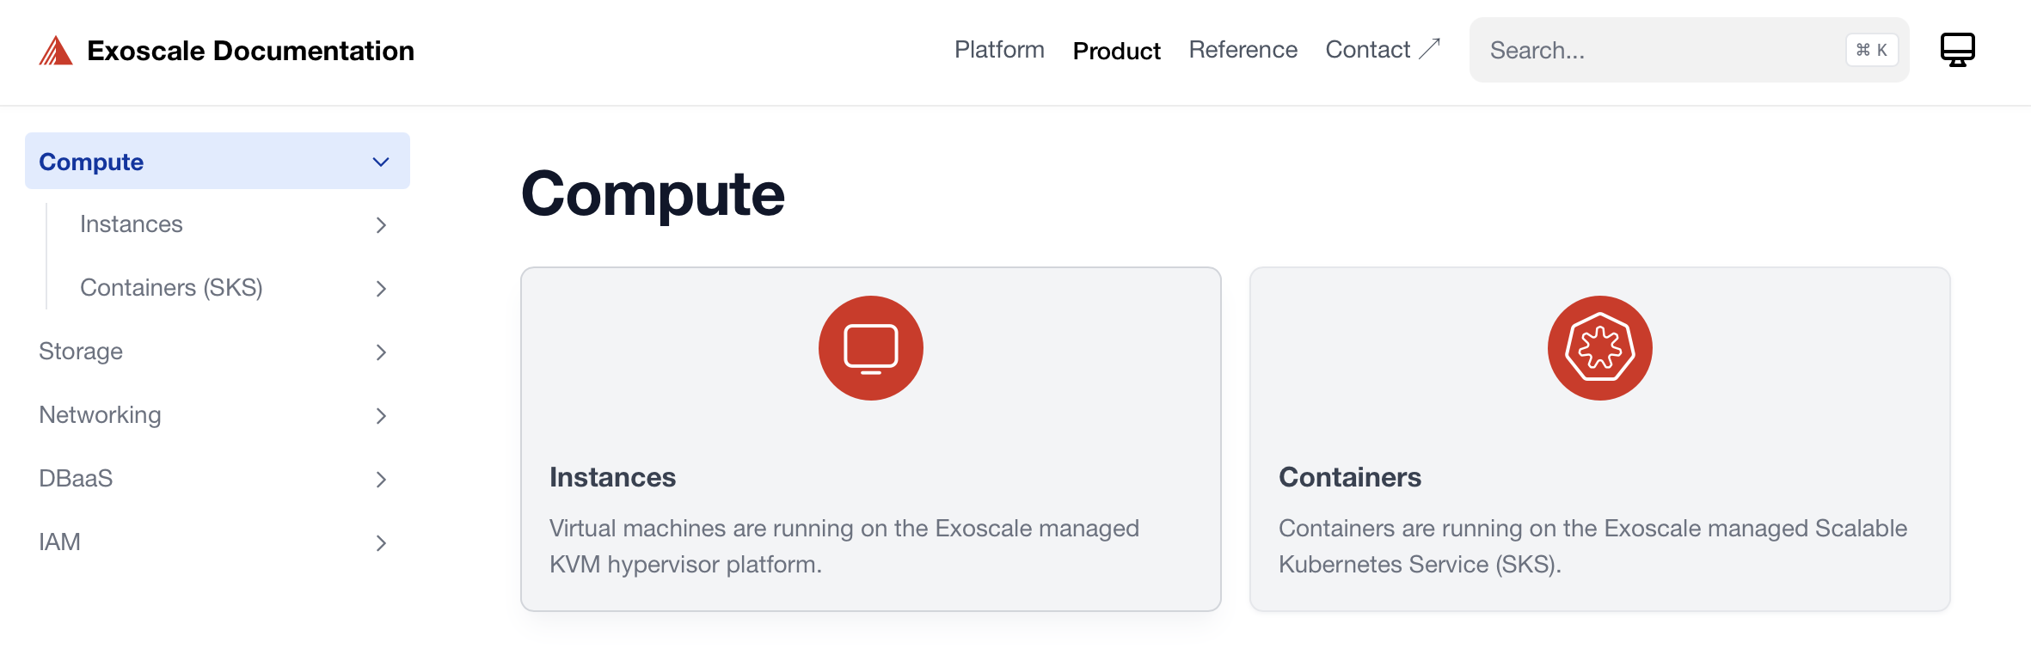This screenshot has height=661, width=2031.
Task: Click the Compute page title
Action: (x=653, y=194)
